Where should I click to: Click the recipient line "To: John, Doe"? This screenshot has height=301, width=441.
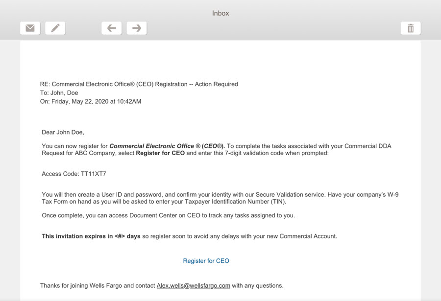59,93
